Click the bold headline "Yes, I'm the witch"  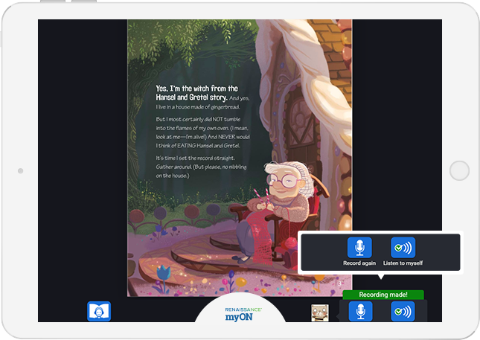pos(196,93)
